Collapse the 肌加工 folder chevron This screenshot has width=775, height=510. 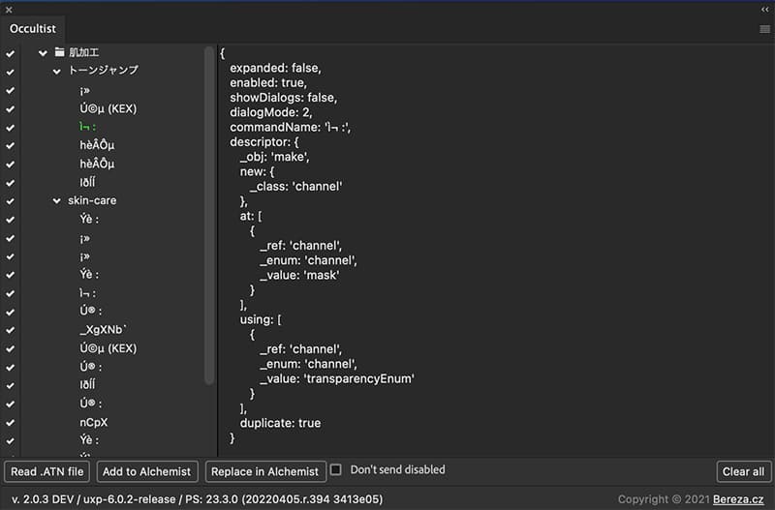pyautogui.click(x=43, y=52)
